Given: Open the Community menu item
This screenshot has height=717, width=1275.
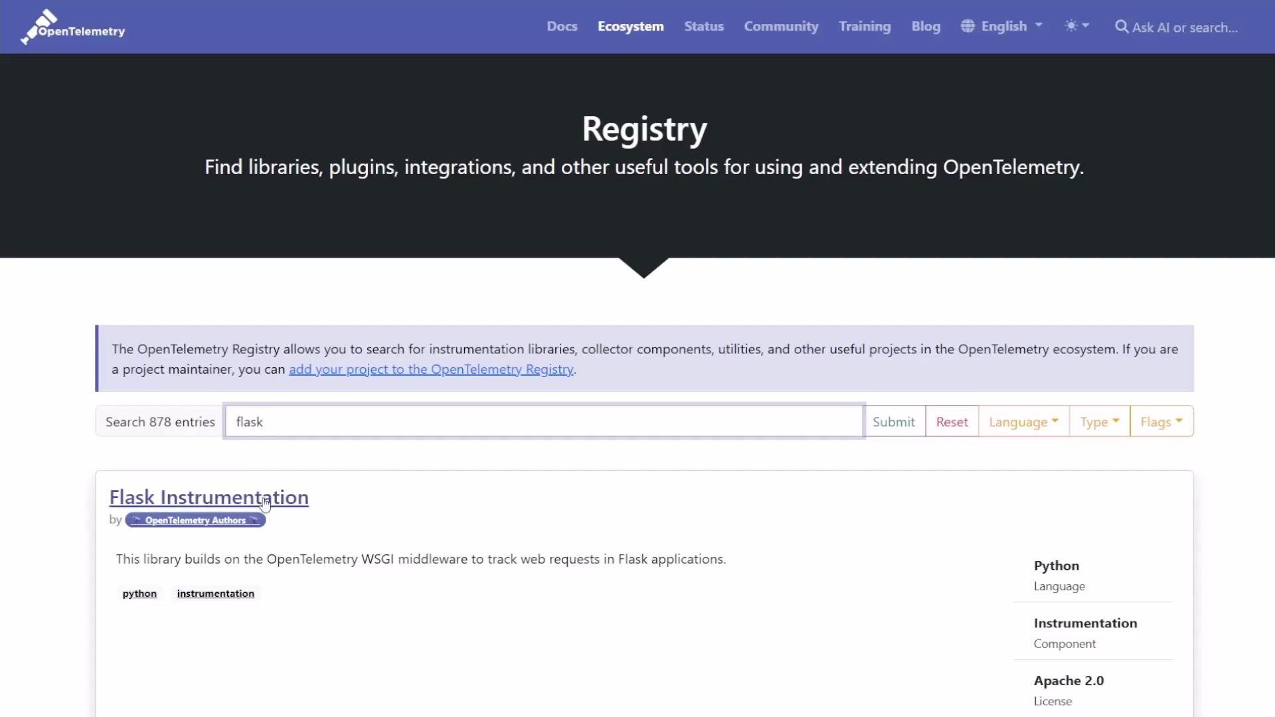Looking at the screenshot, I should click(781, 27).
